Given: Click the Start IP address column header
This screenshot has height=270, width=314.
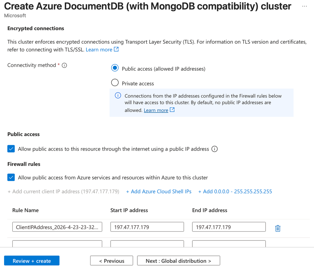Looking at the screenshot, I should point(129,210).
